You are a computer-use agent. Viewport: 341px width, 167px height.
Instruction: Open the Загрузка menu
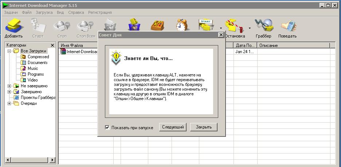pyautogui.click(x=44, y=12)
